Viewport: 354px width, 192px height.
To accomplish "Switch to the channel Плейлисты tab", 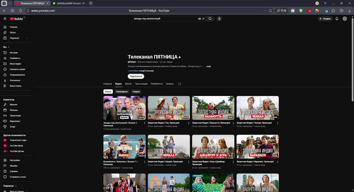I will pyautogui.click(x=157, y=84).
